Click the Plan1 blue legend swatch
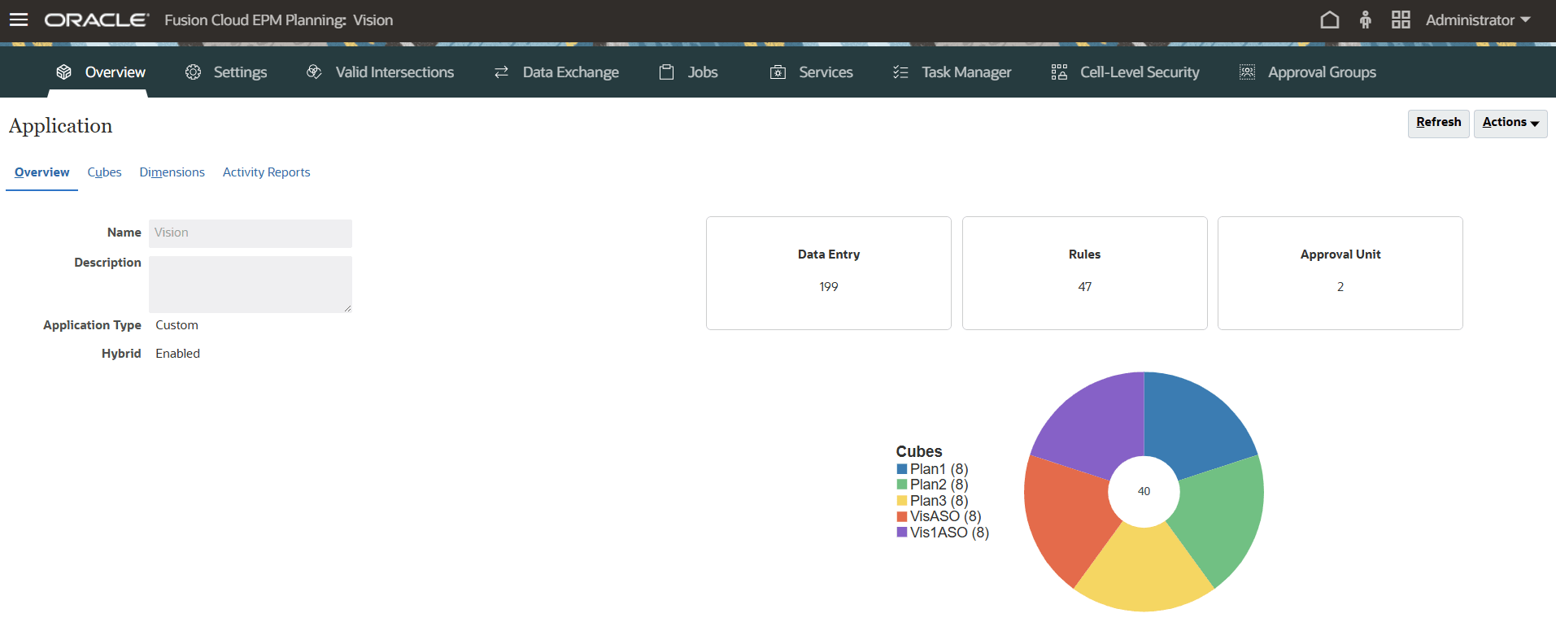1556x635 pixels. coord(902,469)
